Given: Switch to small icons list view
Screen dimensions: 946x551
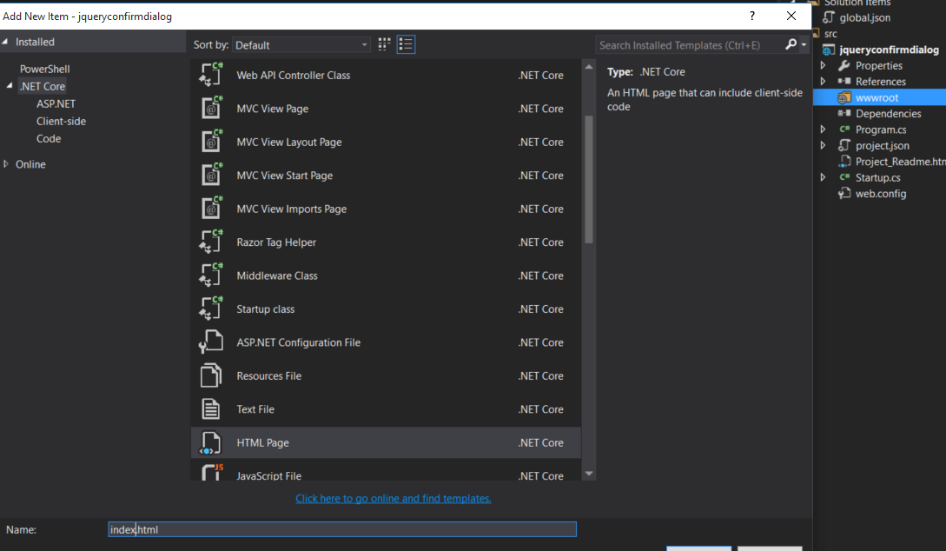Looking at the screenshot, I should pos(406,44).
